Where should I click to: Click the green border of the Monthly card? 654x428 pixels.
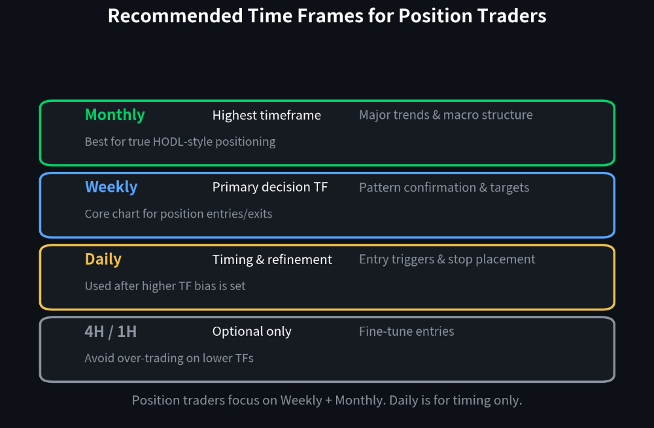pyautogui.click(x=327, y=101)
